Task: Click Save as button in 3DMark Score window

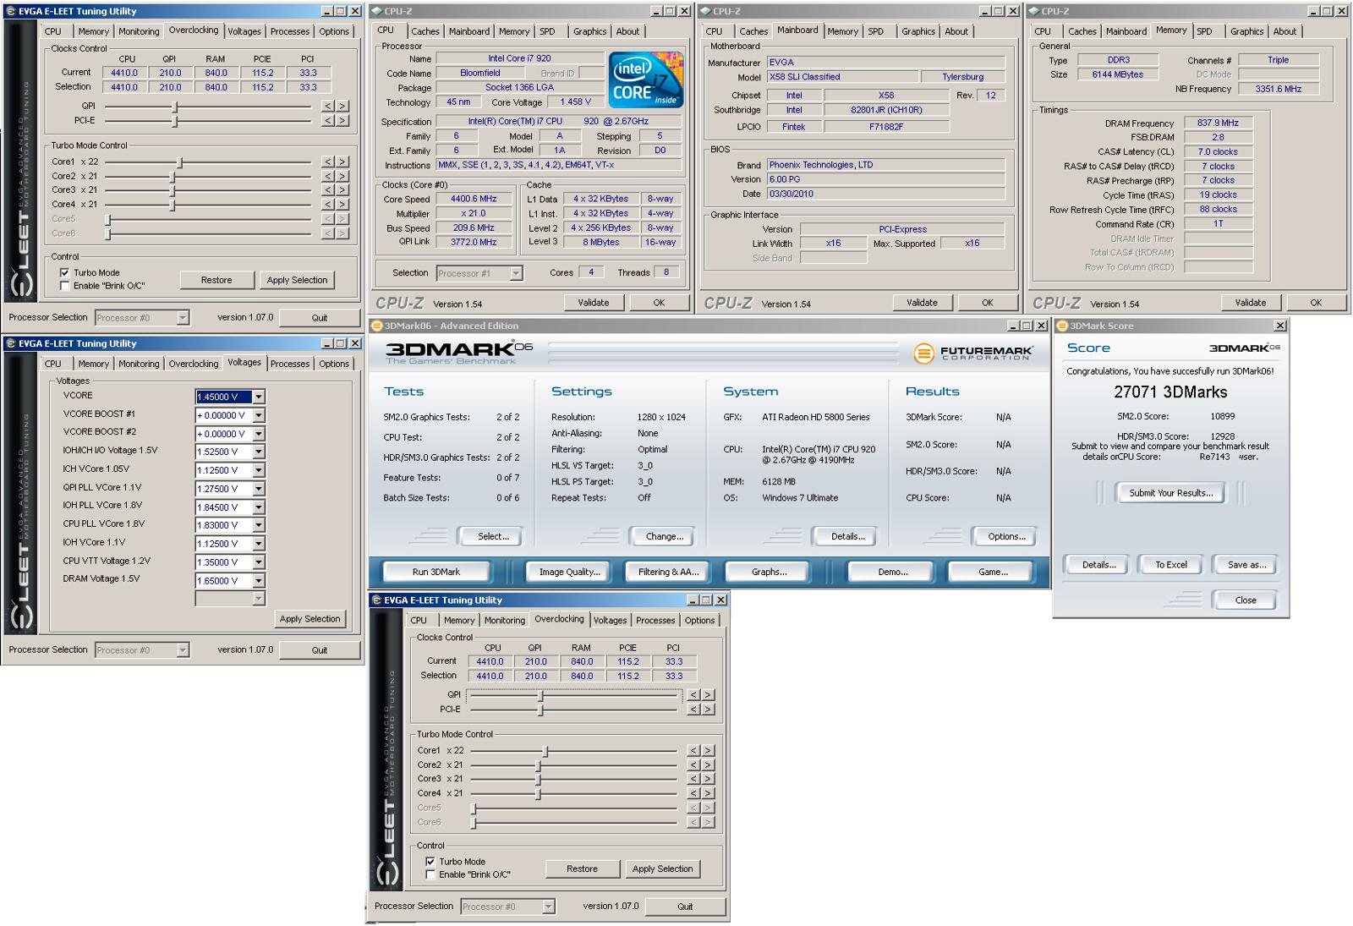Action: coord(1247,565)
